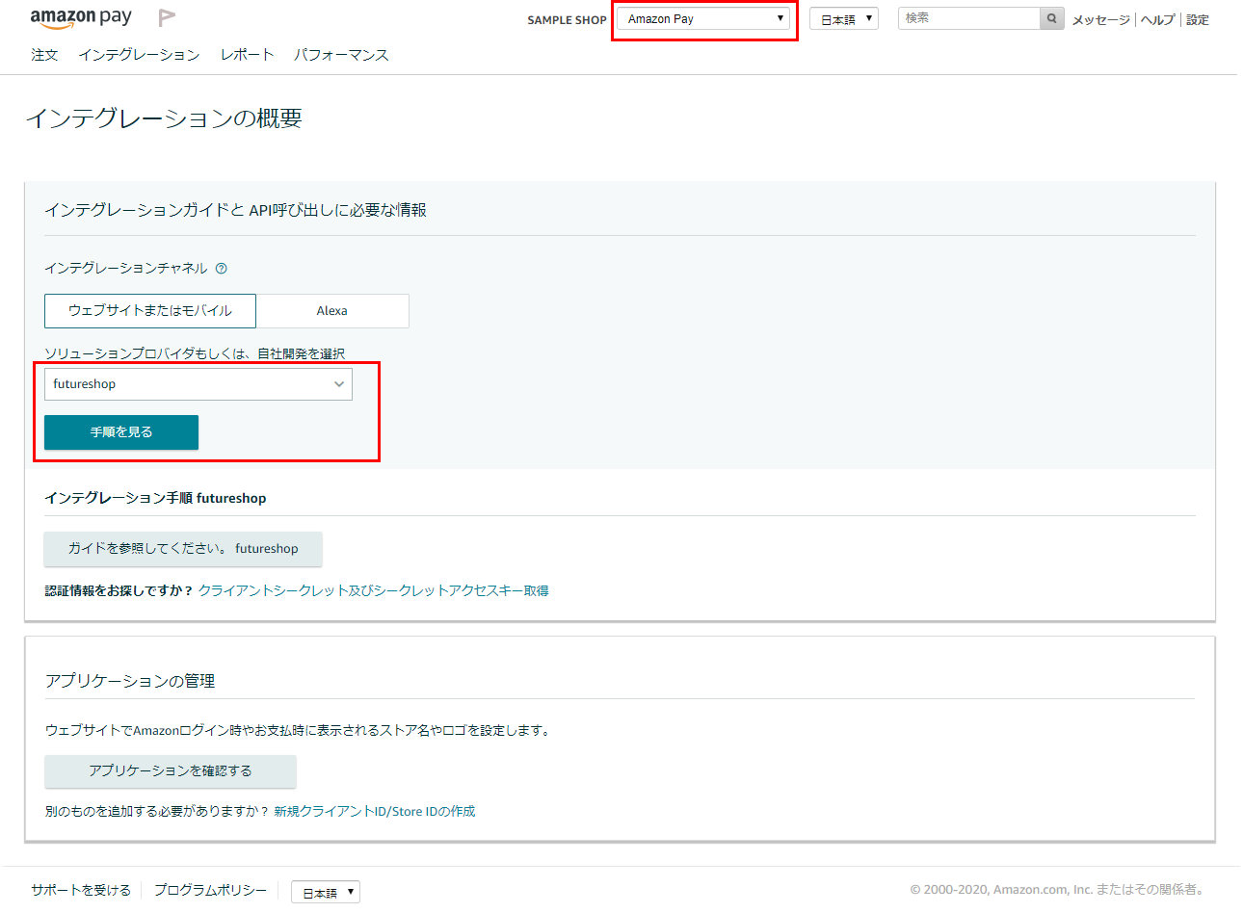Click the プログラムポリシー footer link

pos(210,890)
